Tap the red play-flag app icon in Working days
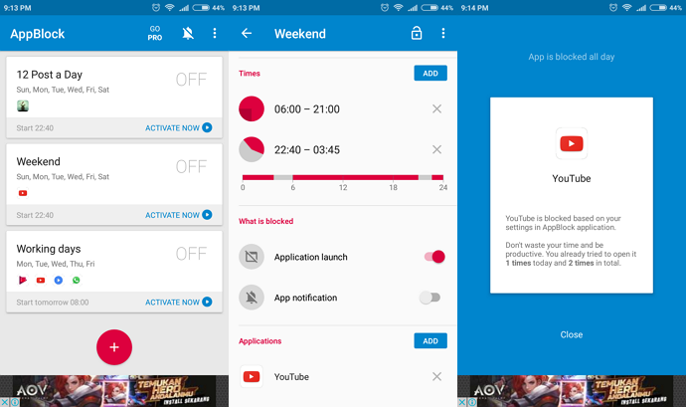This screenshot has width=686, height=407. 23,280
